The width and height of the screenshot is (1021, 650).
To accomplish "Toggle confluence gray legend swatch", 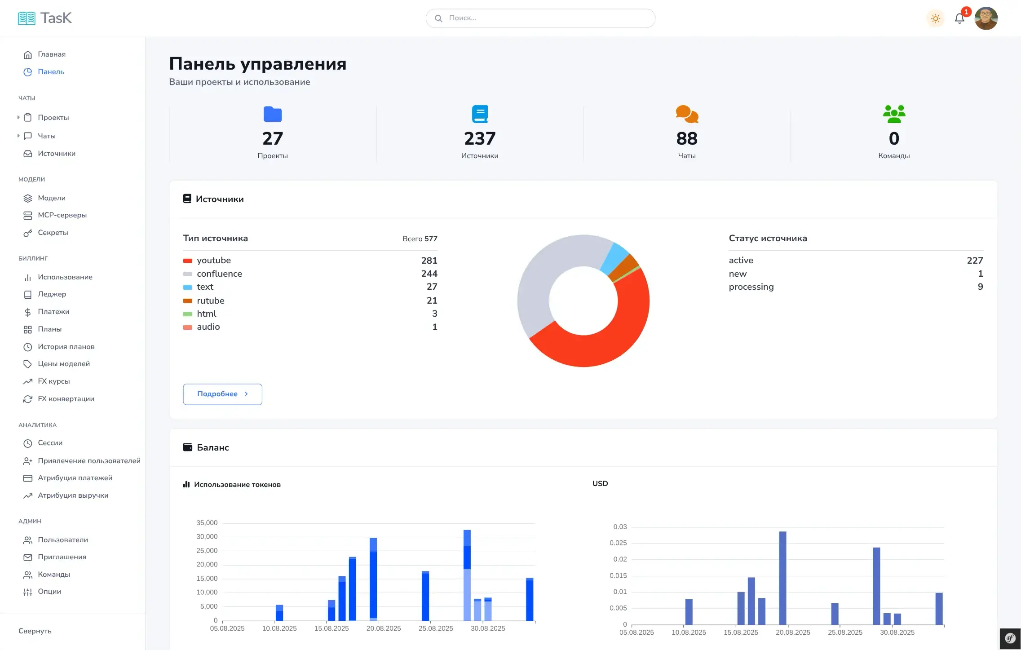I will pos(188,274).
